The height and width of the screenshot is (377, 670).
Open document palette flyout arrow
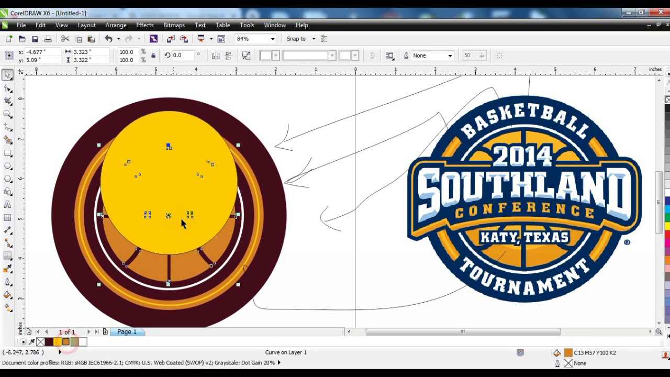[x=23, y=342]
